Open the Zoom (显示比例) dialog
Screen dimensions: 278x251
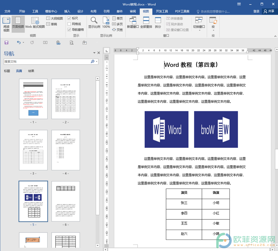[94, 23]
